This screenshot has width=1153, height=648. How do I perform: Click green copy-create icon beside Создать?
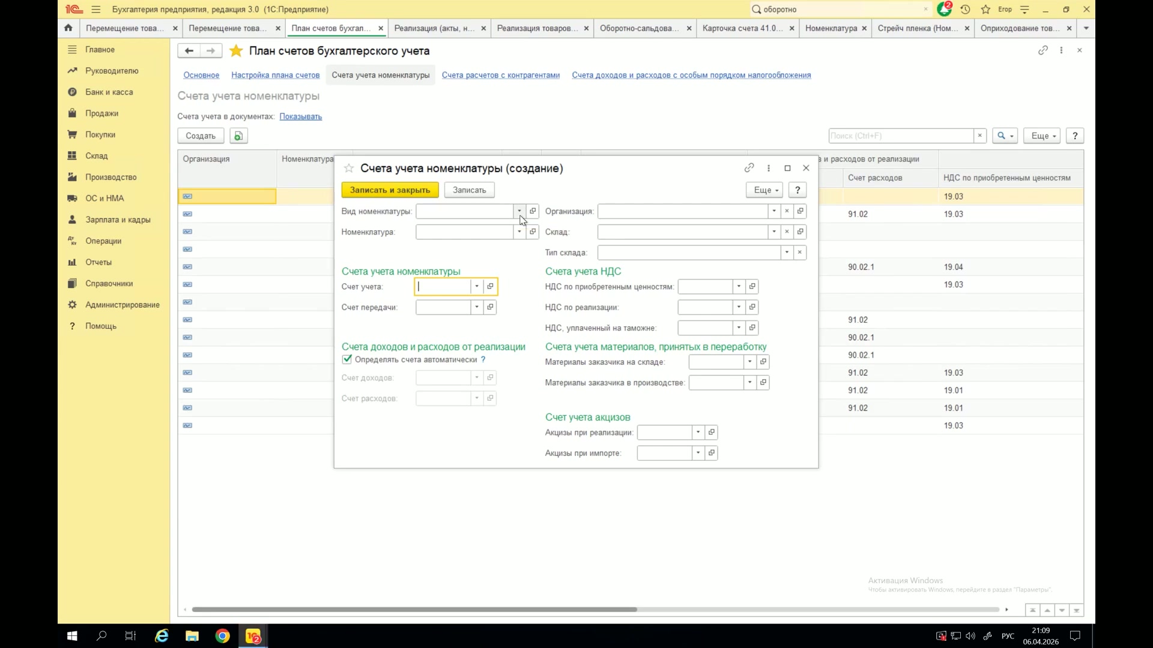238,136
